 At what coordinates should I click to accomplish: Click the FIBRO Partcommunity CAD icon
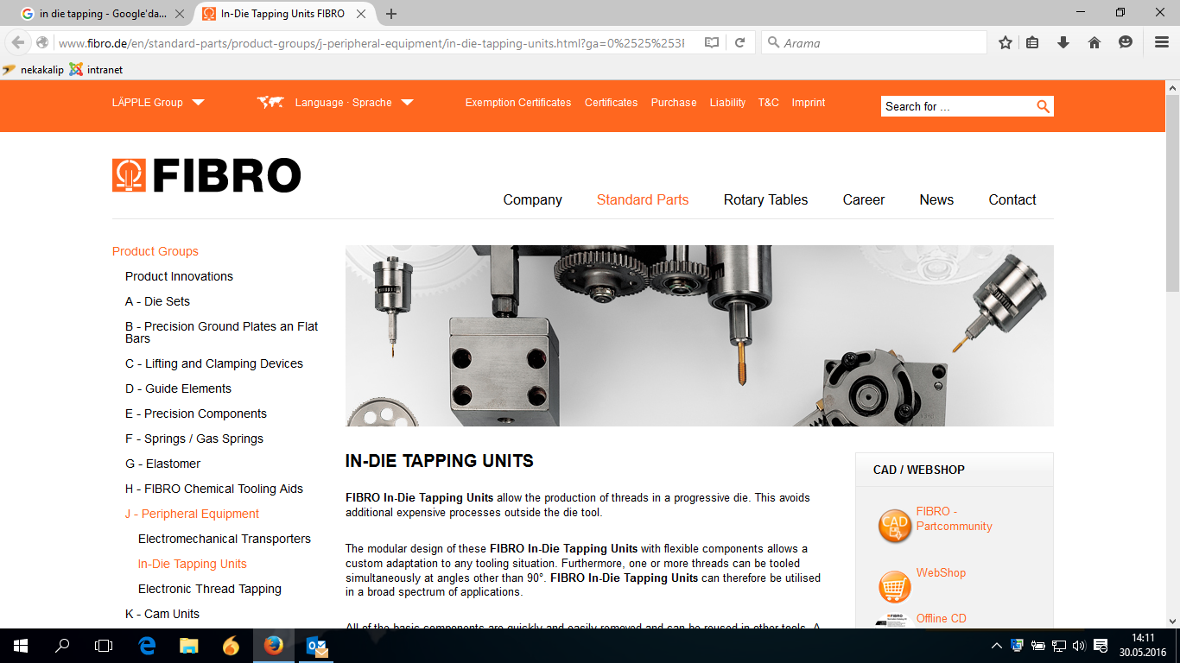(x=894, y=525)
